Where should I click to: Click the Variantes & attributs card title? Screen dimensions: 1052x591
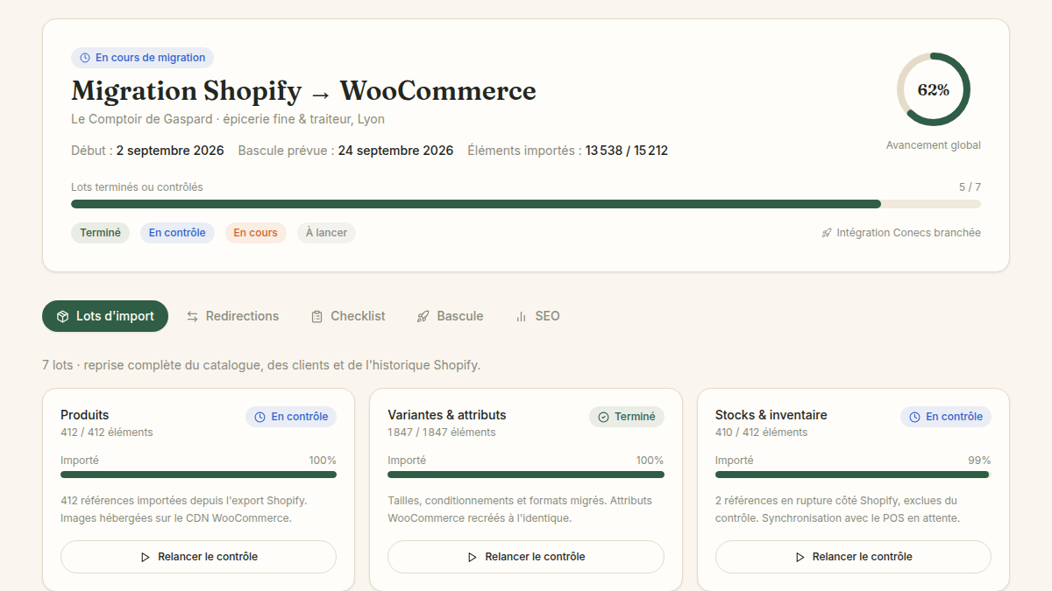click(x=447, y=415)
